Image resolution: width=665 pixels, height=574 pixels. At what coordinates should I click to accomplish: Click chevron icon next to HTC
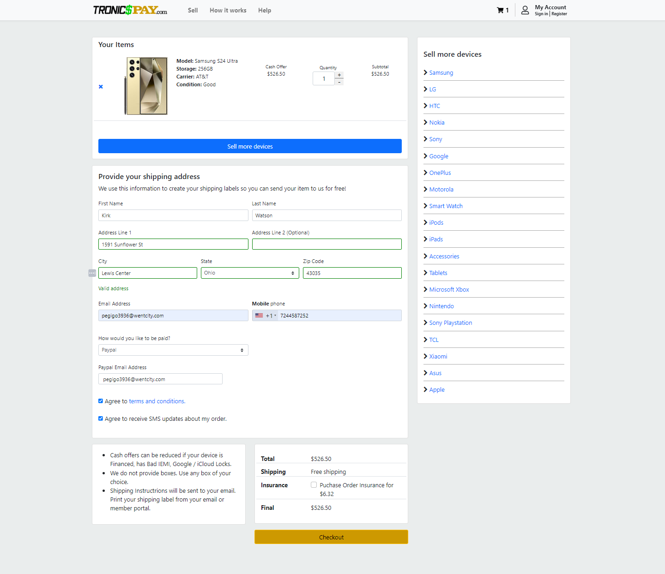point(425,106)
